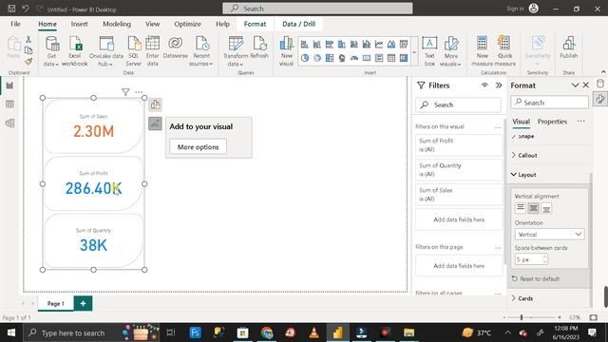The width and height of the screenshot is (608, 342).
Task: Open the Data / Drill tab
Action: point(298,24)
